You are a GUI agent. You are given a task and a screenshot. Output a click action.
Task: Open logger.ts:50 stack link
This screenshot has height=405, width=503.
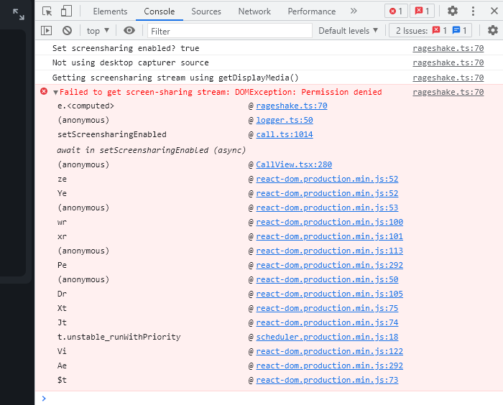(x=285, y=120)
